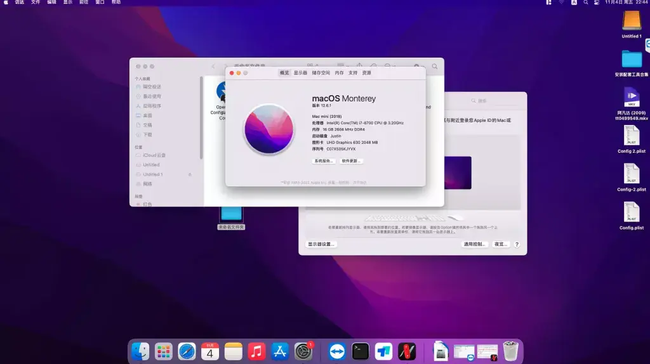
Task: Select Config 2.plist on the desktop
Action: point(632,139)
